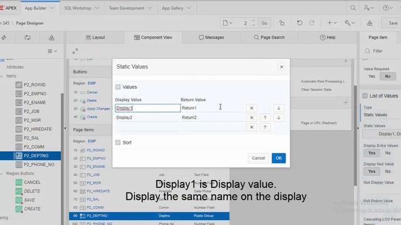The width and height of the screenshot is (401, 225).
Task: Open the user account menu icon
Action: pyautogui.click(x=369, y=8)
